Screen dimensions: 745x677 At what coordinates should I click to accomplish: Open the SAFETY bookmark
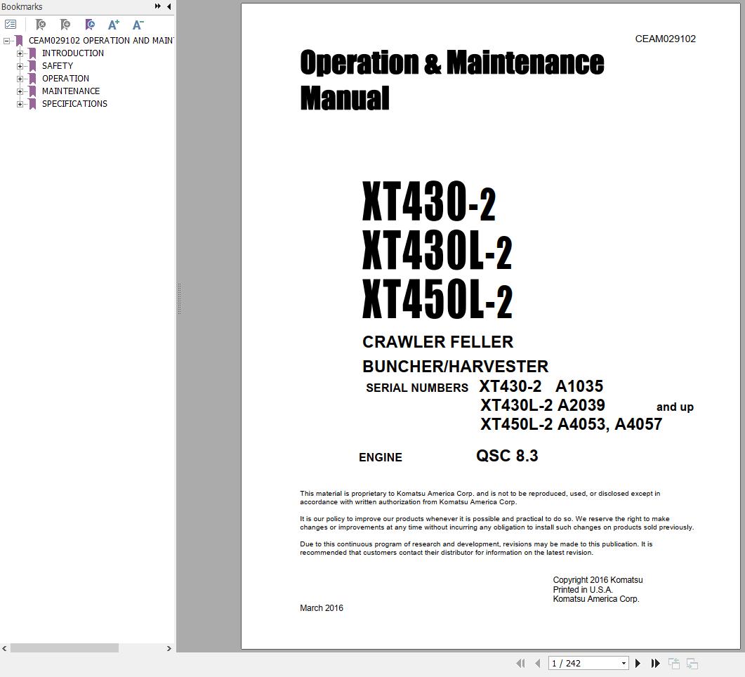coord(58,66)
